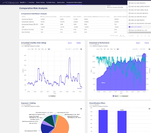The width and height of the screenshot is (151, 133).
Task: Set volatility chart zoom to 1y
Action: coord(46,49)
